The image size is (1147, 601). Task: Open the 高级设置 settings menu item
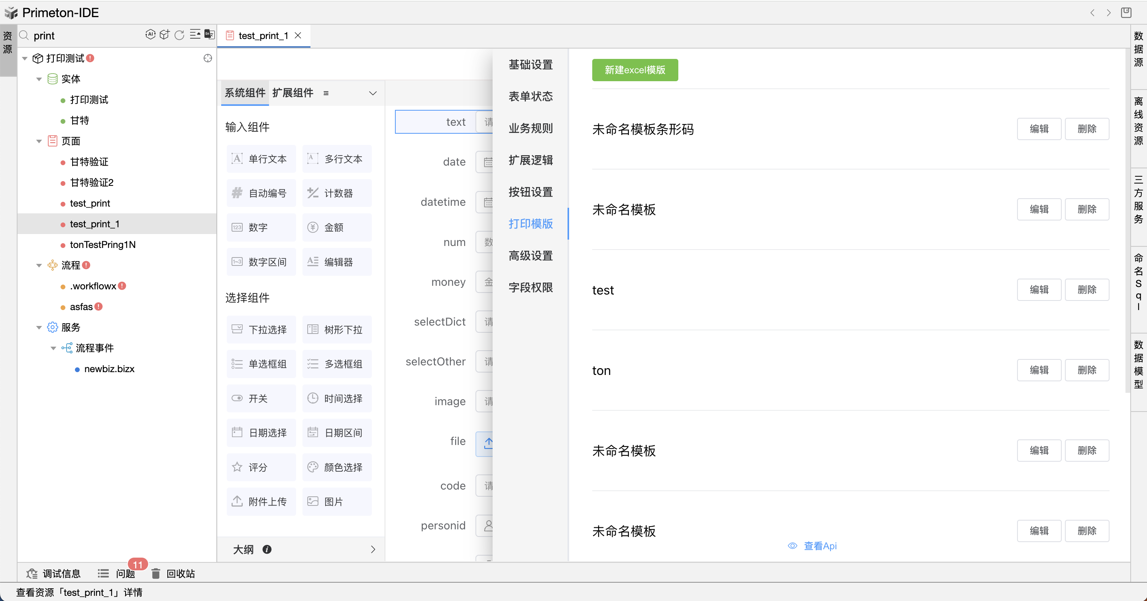pos(530,256)
